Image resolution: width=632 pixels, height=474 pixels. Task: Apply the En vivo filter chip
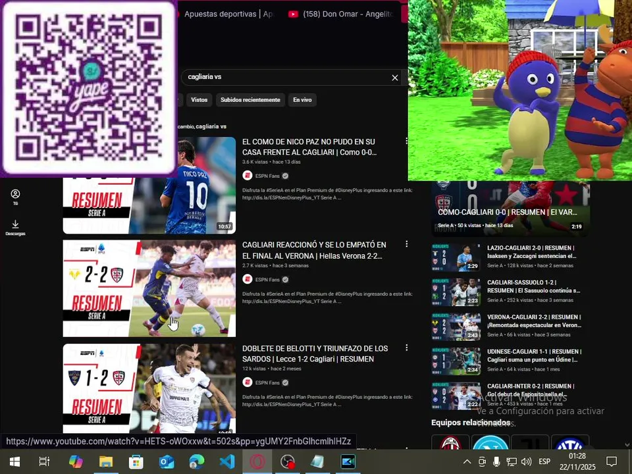click(x=302, y=99)
